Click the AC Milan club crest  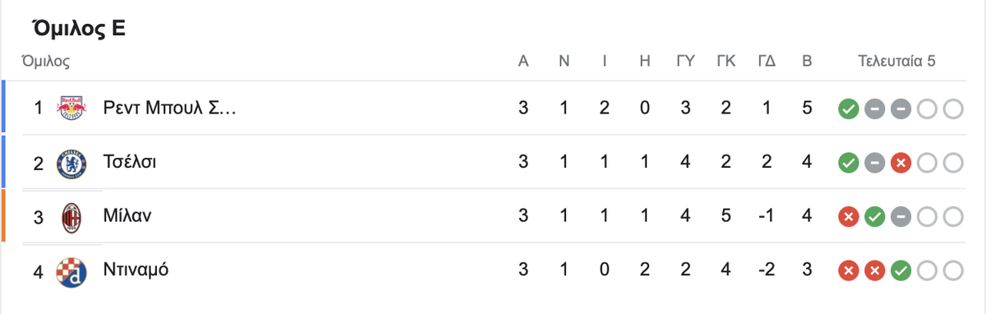tap(69, 216)
